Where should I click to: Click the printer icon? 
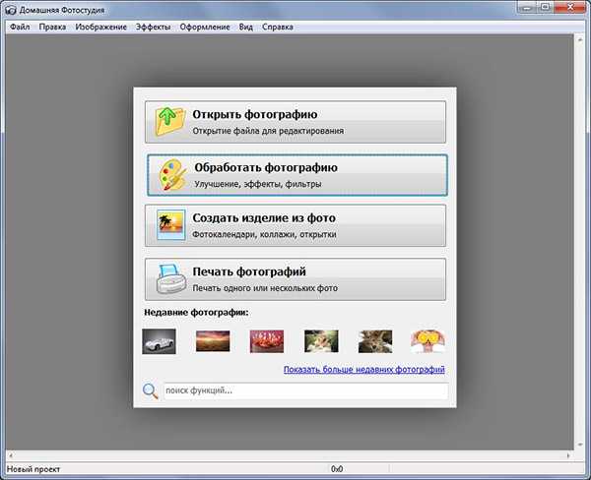(170, 279)
